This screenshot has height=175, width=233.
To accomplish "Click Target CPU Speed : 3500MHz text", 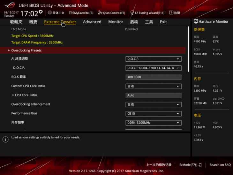I will (32, 36).
